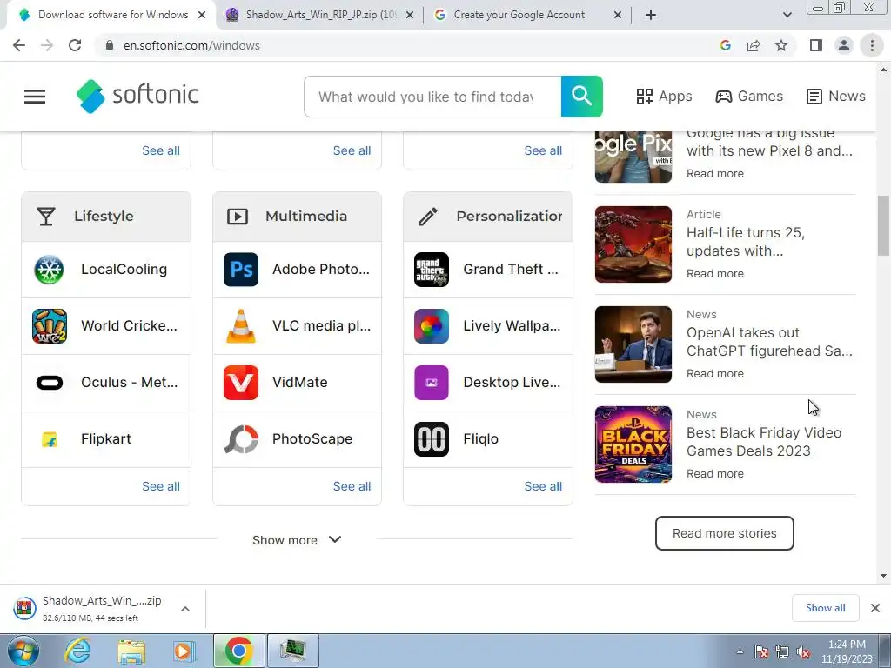The height and width of the screenshot is (668, 891).
Task: Open the Half-Life article thumbnail
Action: pyautogui.click(x=633, y=244)
